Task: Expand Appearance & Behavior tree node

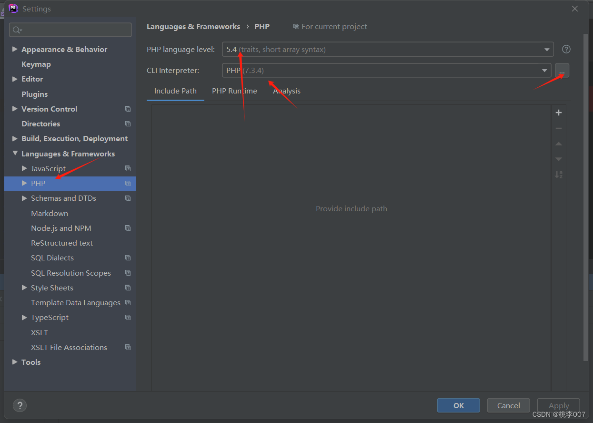Action: (x=15, y=49)
